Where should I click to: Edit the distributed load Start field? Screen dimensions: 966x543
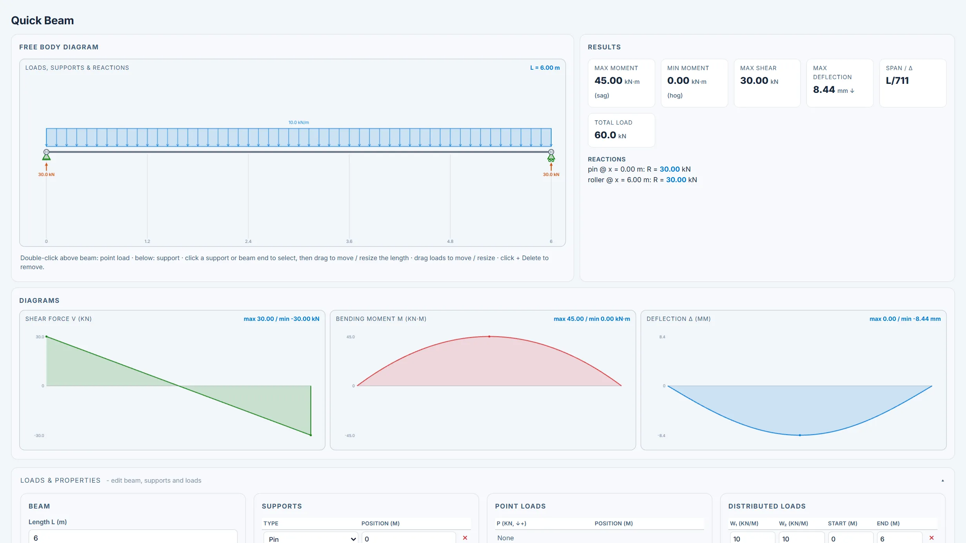click(x=850, y=538)
